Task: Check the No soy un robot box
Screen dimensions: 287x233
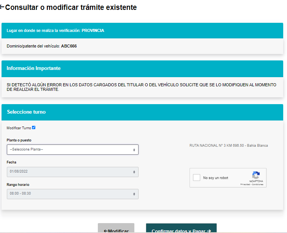Action: click(x=196, y=178)
